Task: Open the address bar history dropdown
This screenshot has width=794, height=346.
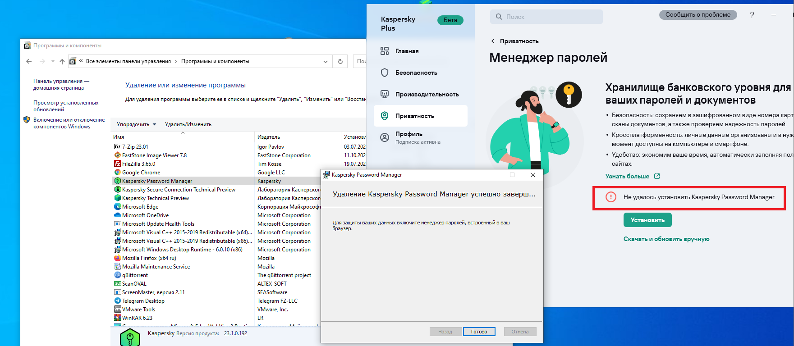Action: point(326,61)
